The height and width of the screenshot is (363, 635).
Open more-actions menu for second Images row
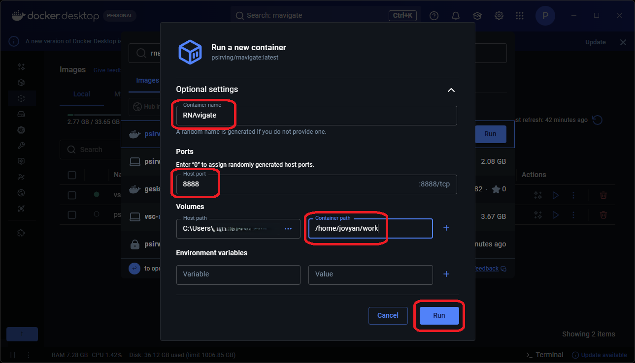573,215
